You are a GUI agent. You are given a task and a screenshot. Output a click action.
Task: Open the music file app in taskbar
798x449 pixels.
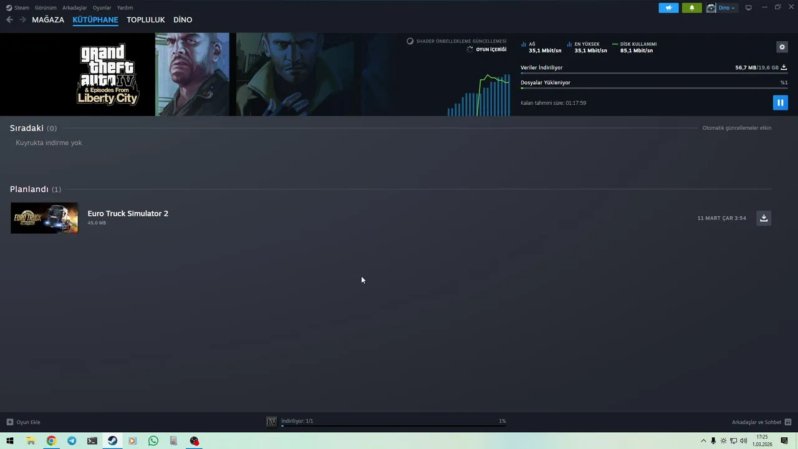(x=174, y=441)
